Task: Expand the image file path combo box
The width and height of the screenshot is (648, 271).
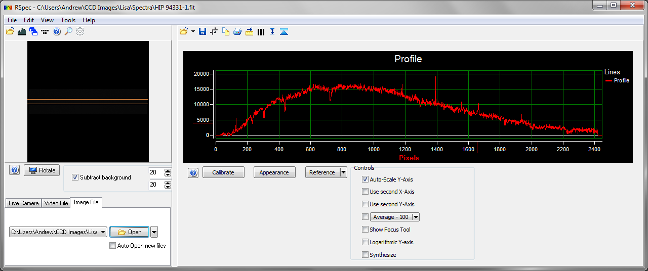Action: 103,232
